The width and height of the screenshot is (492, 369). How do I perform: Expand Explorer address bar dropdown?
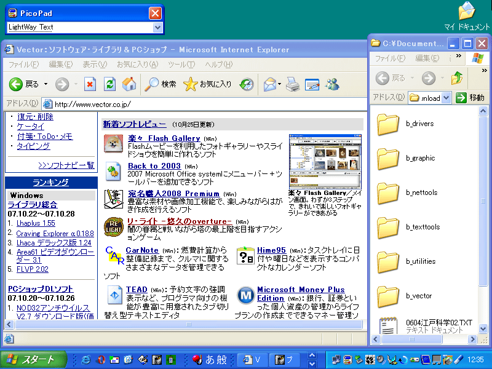click(x=446, y=98)
